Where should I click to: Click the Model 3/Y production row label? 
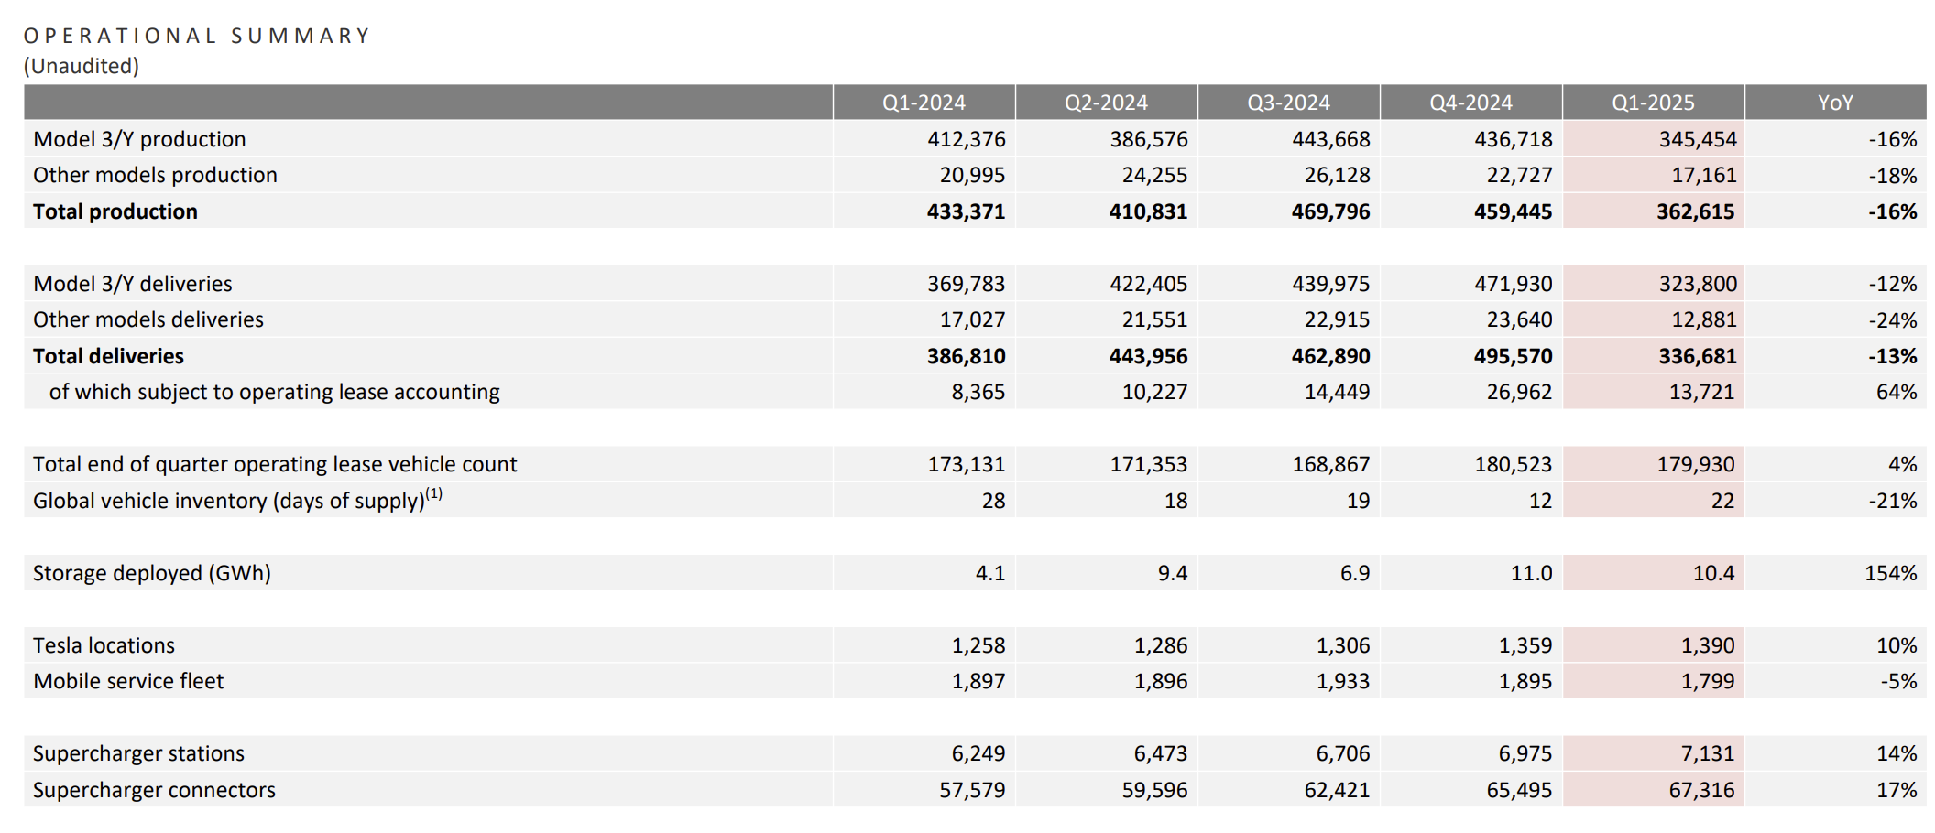(139, 139)
